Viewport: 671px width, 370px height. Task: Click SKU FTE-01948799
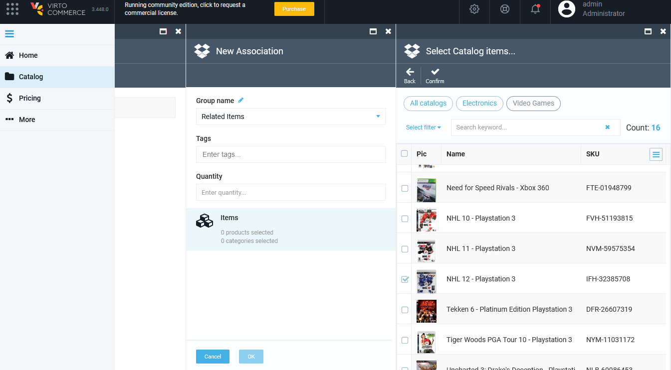pos(609,188)
